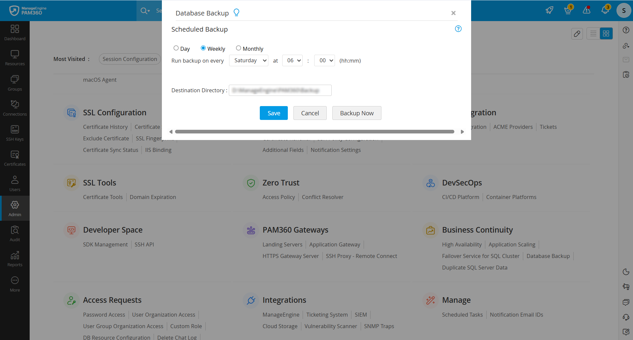This screenshot has height=340, width=633.
Task: Toggle dark mode moon icon
Action: (626, 272)
